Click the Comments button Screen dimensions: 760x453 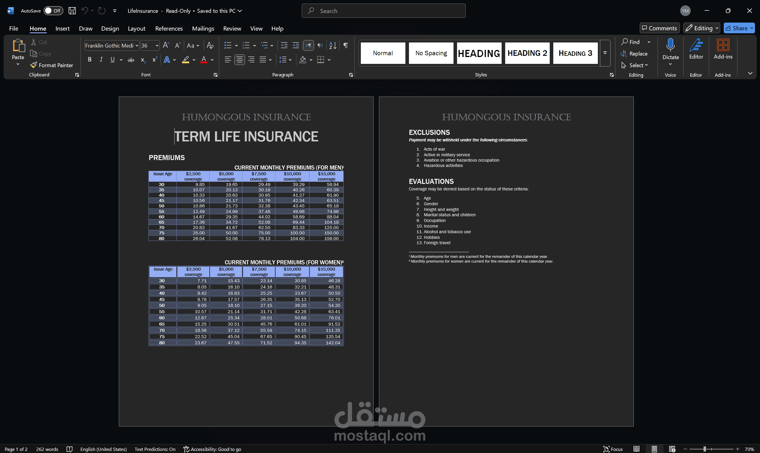[659, 28]
